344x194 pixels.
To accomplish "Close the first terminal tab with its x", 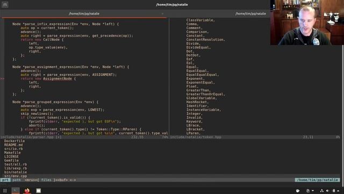I will click(x=162, y=13).
